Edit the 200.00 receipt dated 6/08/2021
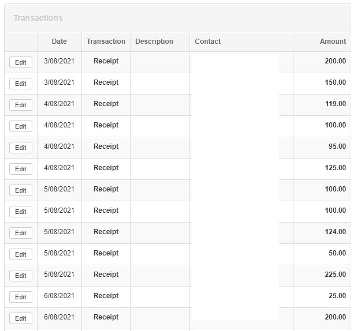This screenshot has height=331, width=357. click(21, 318)
